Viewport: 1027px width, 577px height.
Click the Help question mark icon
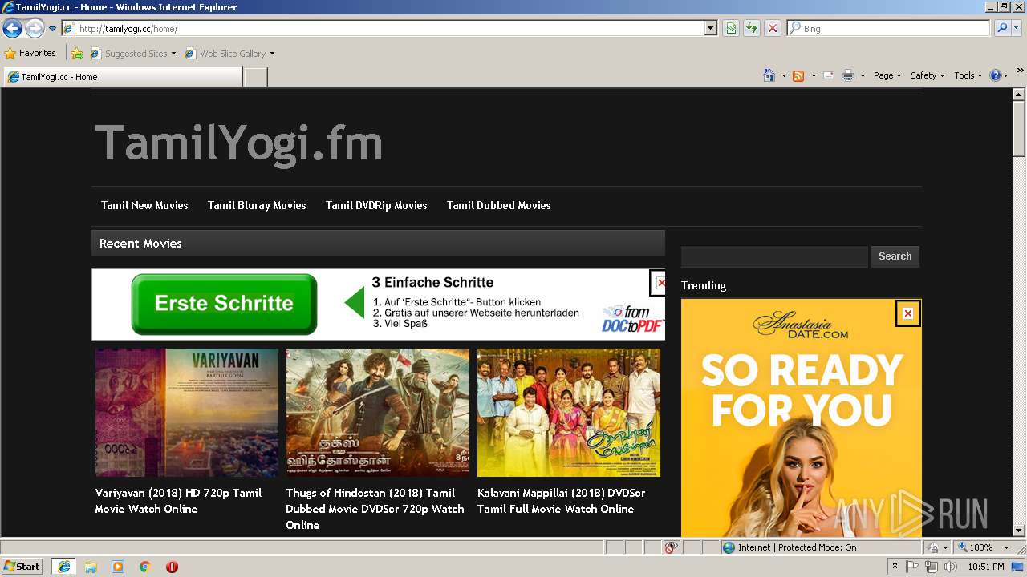pyautogui.click(x=996, y=75)
